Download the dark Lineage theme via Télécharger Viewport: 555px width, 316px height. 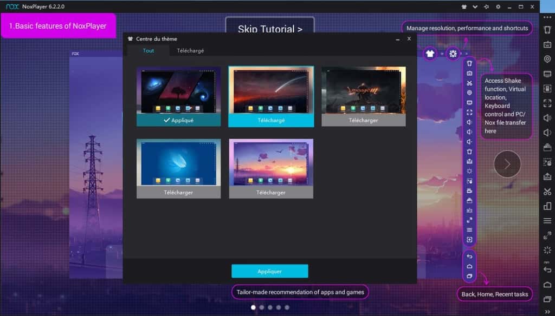coord(363,120)
